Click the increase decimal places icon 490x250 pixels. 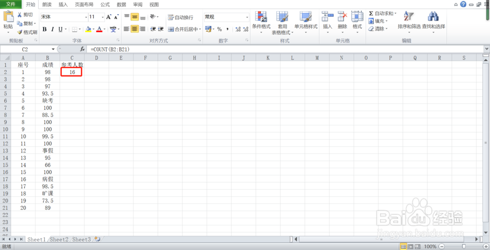[x=238, y=29]
